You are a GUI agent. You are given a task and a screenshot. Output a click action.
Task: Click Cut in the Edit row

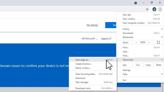click(138, 65)
